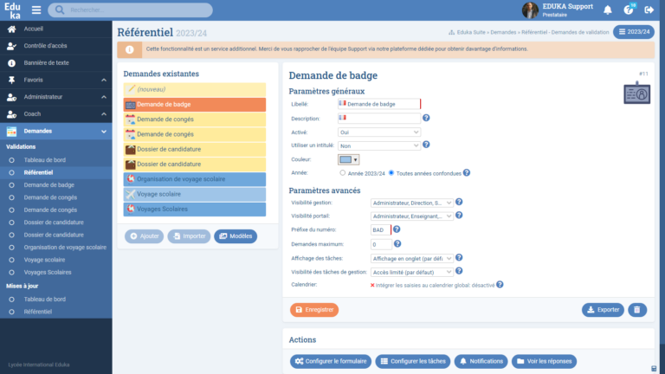Collapse the Demandes sidebar section
The height and width of the screenshot is (374, 665).
[104, 132]
